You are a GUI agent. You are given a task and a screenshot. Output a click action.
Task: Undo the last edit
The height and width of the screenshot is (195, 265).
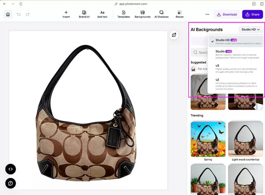pos(19,14)
